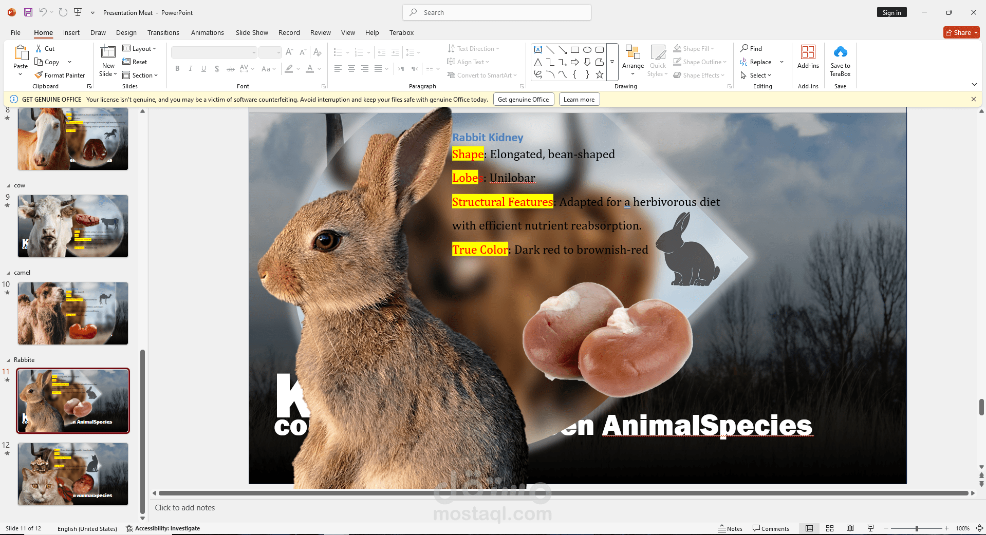Align text to the left
Viewport: 986px width, 535px height.
point(338,68)
